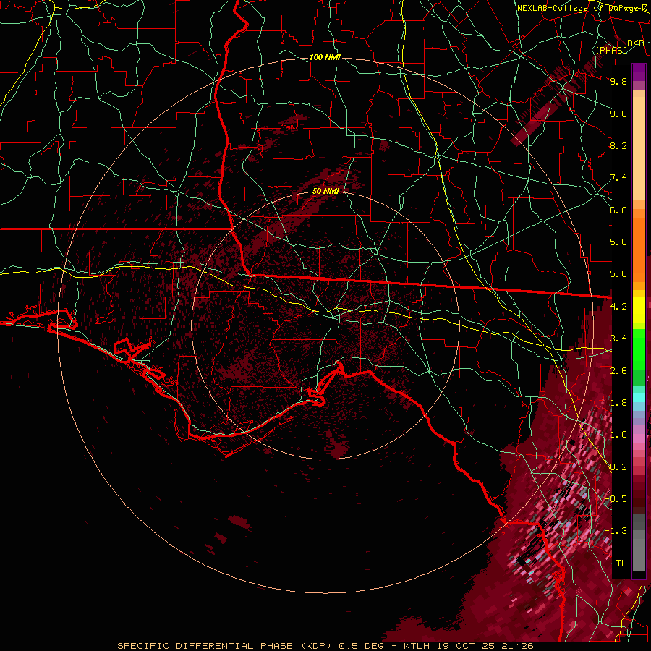Pick the pink segment beside 1.0
651x651 pixels.
tap(639, 438)
